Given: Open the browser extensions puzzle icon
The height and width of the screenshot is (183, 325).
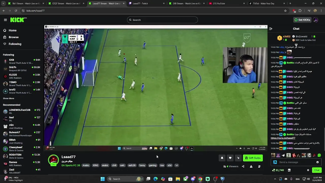Looking at the screenshot, I should (300, 11).
